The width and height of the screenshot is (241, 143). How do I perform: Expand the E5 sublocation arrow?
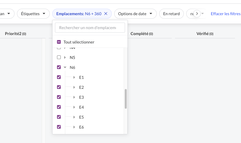[74, 117]
